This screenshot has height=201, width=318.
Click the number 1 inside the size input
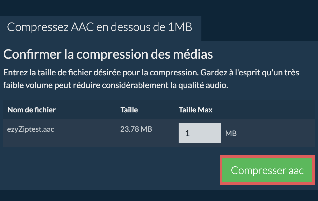pyautogui.click(x=188, y=133)
